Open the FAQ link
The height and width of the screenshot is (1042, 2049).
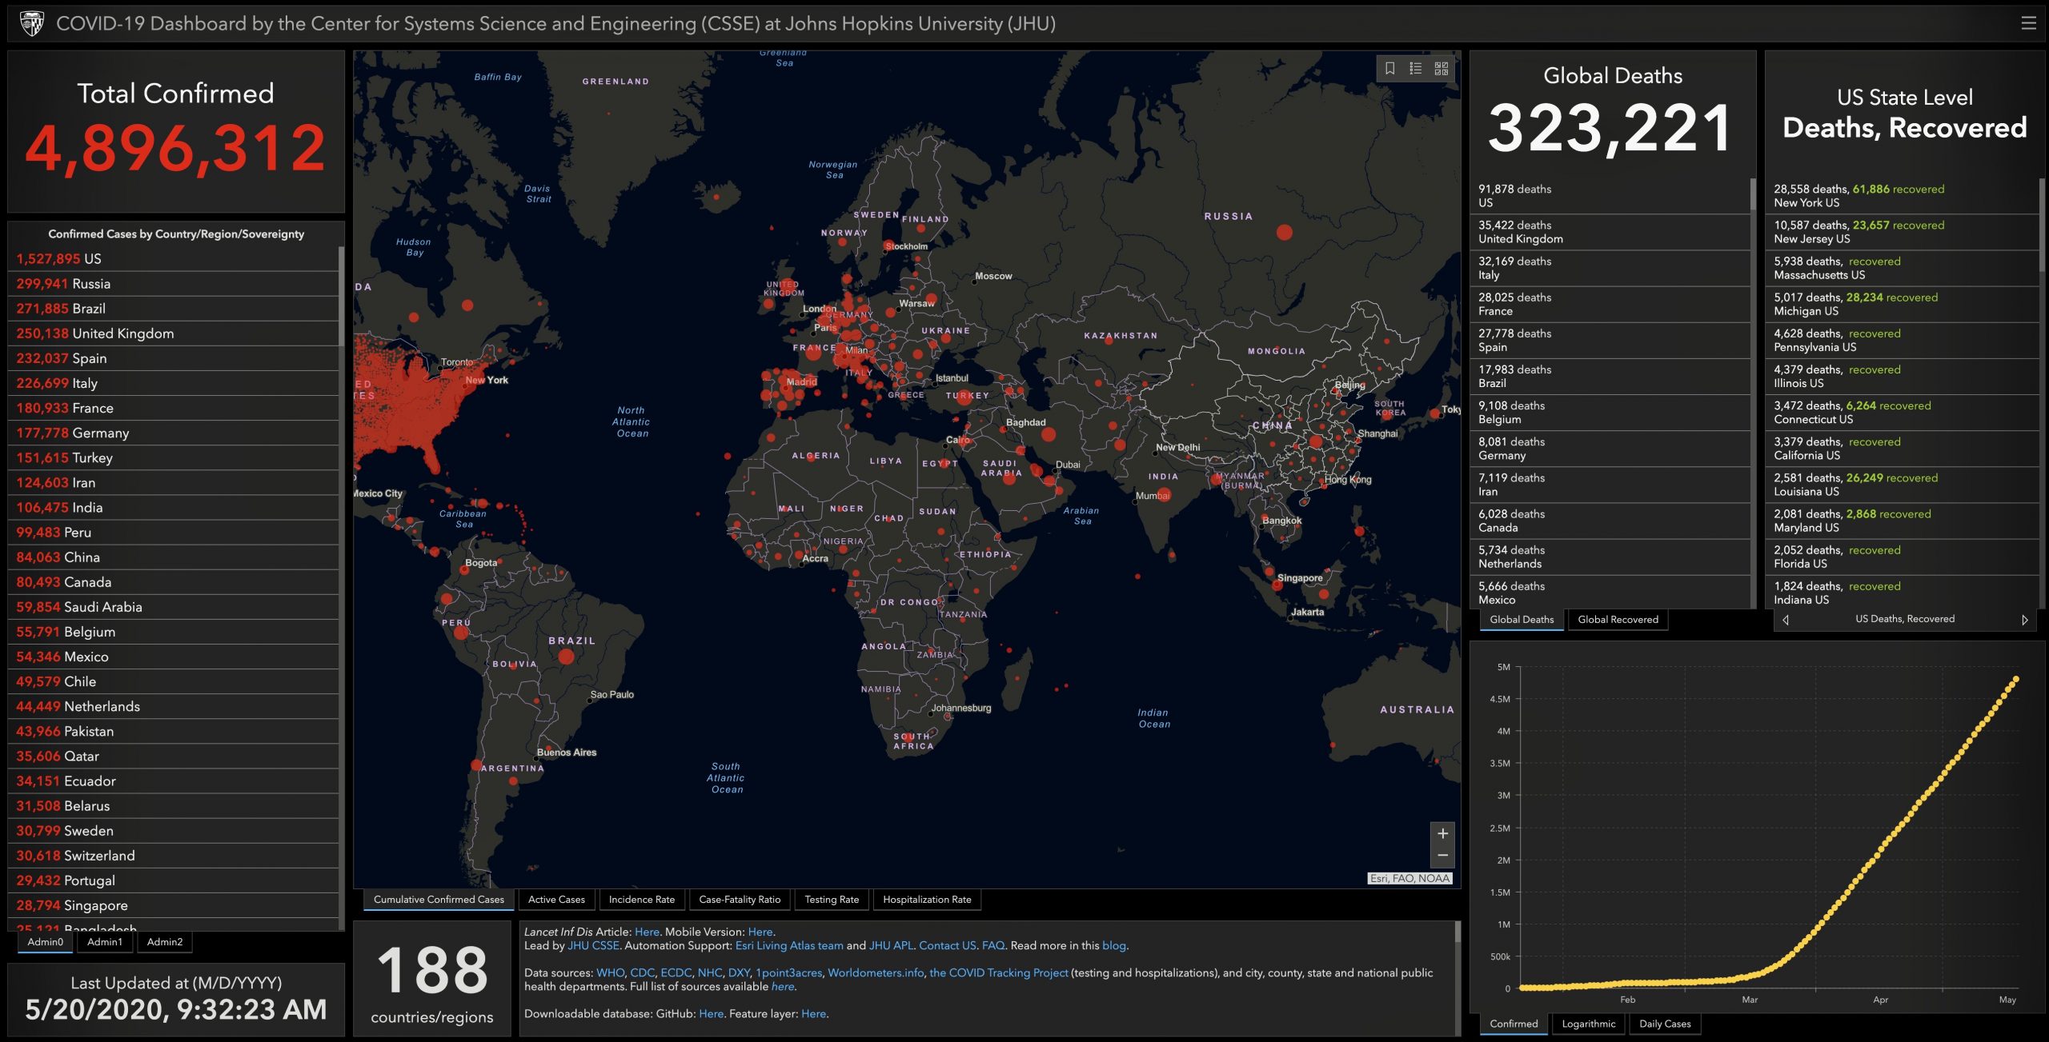coord(993,945)
